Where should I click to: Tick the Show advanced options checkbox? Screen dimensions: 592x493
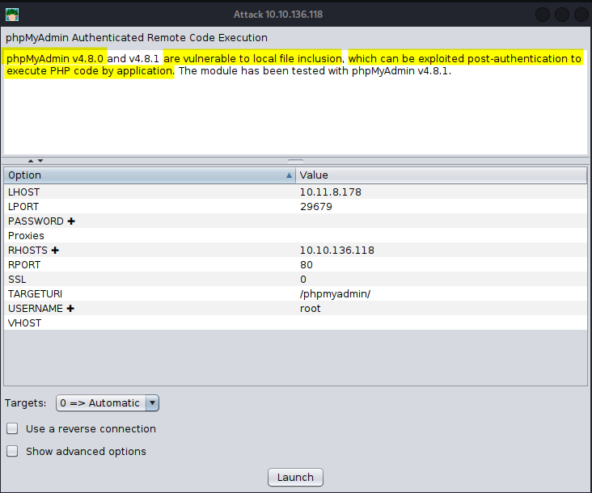point(12,452)
